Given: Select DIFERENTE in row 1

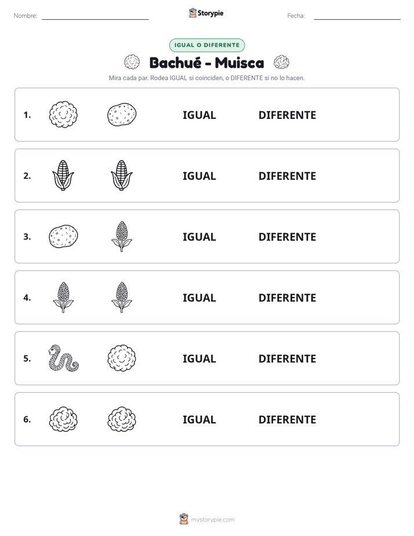Looking at the screenshot, I should 287,115.
